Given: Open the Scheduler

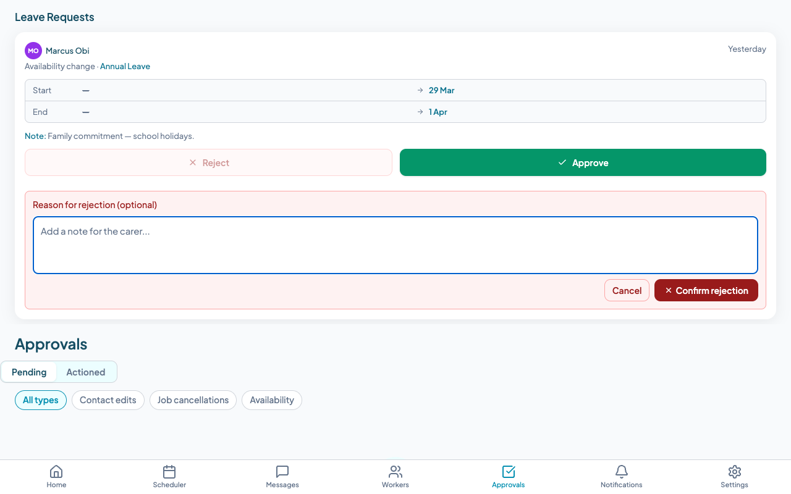Looking at the screenshot, I should pyautogui.click(x=169, y=475).
